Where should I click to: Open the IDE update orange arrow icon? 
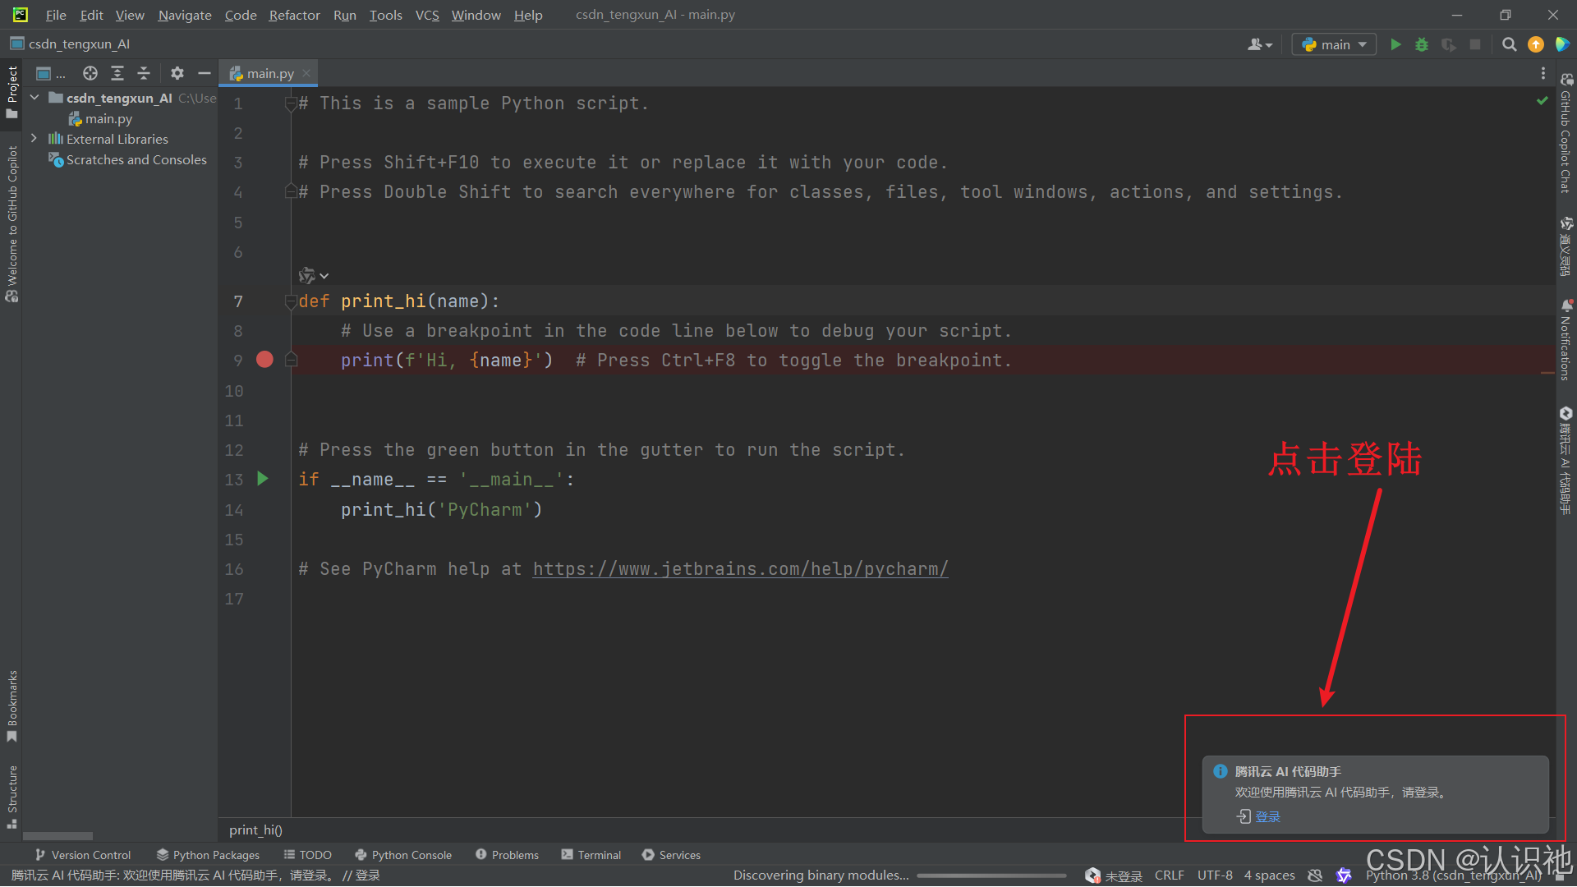click(x=1535, y=44)
